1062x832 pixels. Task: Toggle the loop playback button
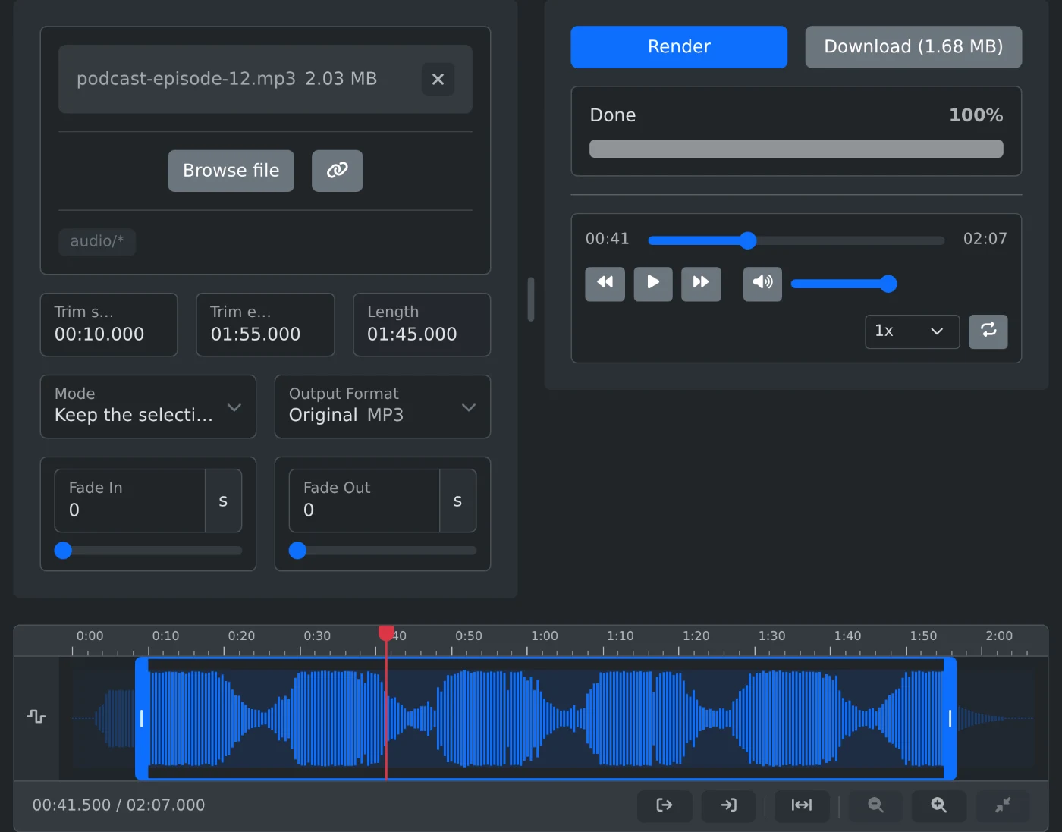988,331
